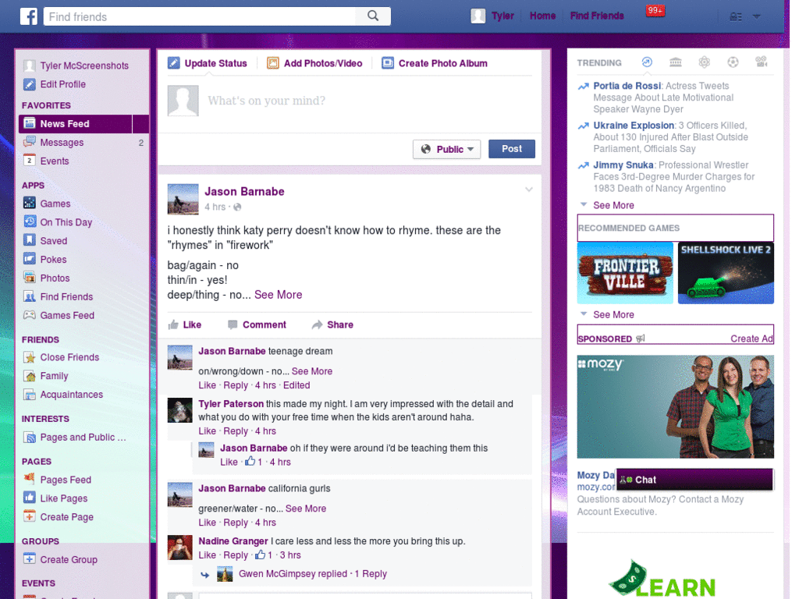Screen dimensions: 799x599
Task: Click the Facebook logo icon
Action: coord(29,16)
